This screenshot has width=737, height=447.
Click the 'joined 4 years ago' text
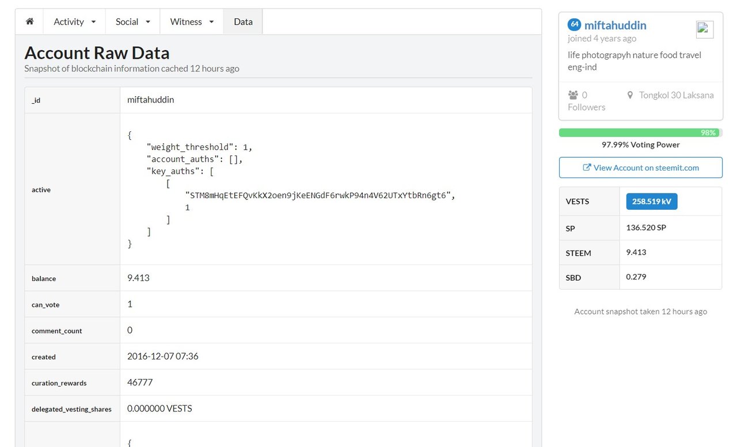click(x=602, y=39)
